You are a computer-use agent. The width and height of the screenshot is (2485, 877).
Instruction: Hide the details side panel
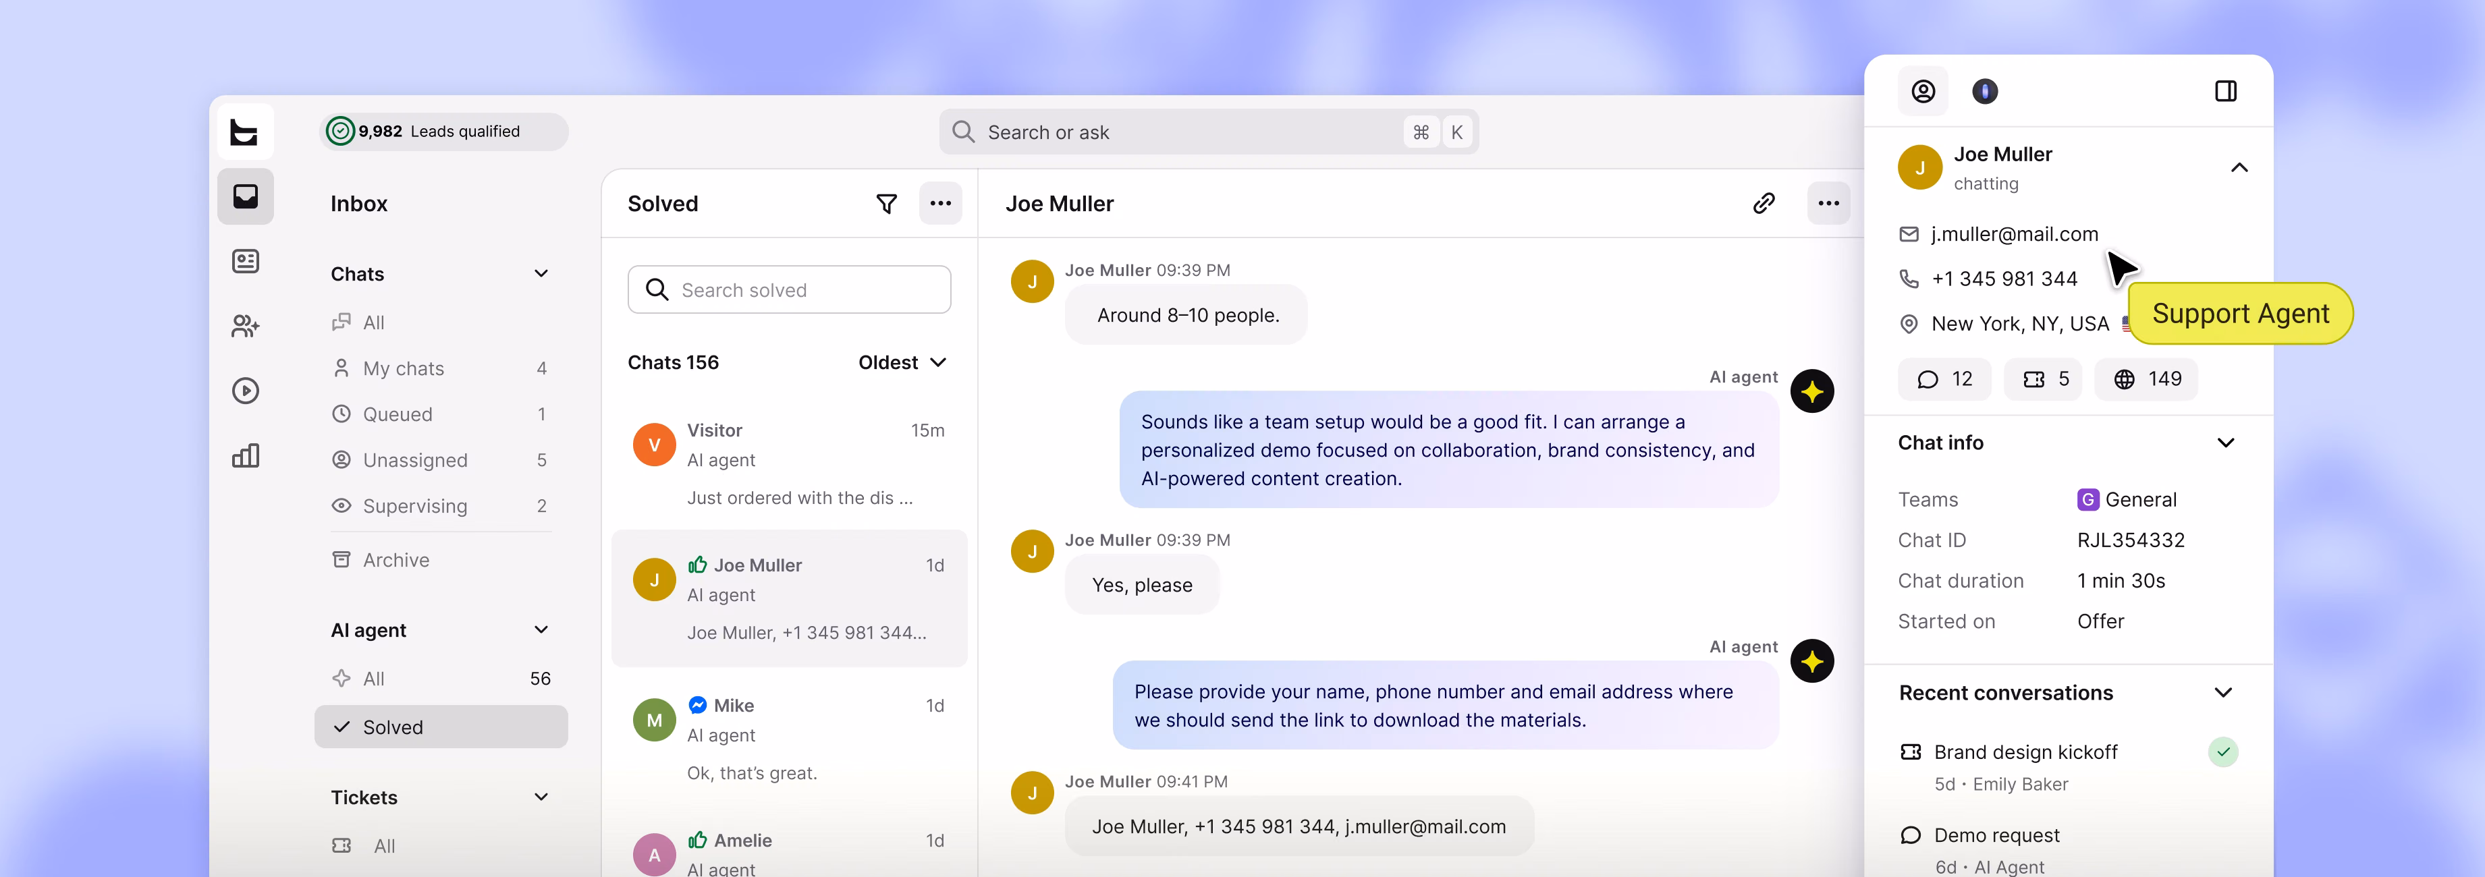tap(2226, 92)
